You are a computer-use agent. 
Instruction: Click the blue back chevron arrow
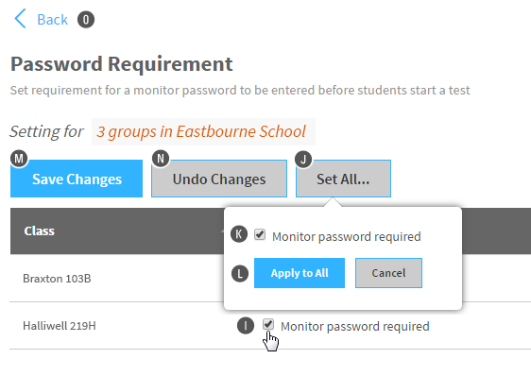point(20,19)
